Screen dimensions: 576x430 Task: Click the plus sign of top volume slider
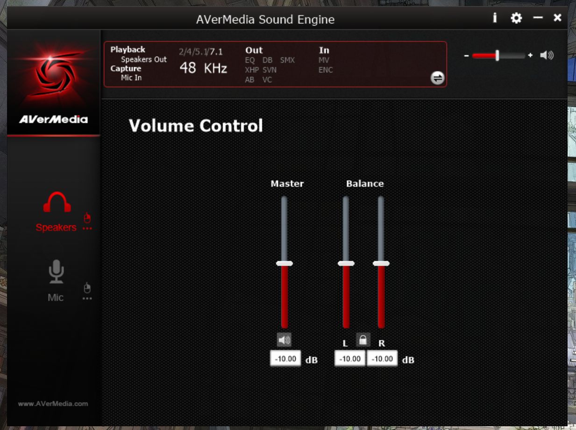coord(530,56)
